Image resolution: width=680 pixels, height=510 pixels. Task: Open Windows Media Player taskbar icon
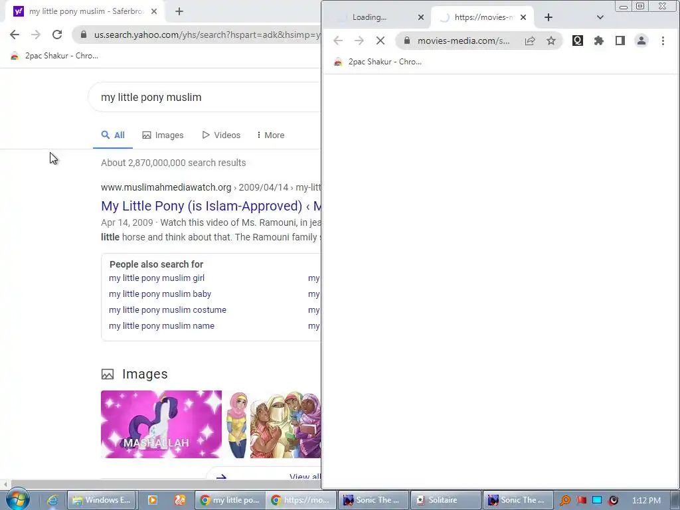[153, 501]
